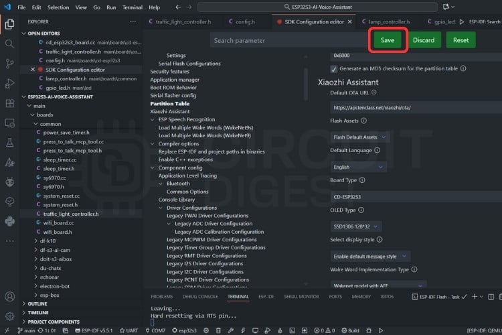The width and height of the screenshot is (502, 335).
Task: Open the Selection menu
Action: click(x=58, y=7)
